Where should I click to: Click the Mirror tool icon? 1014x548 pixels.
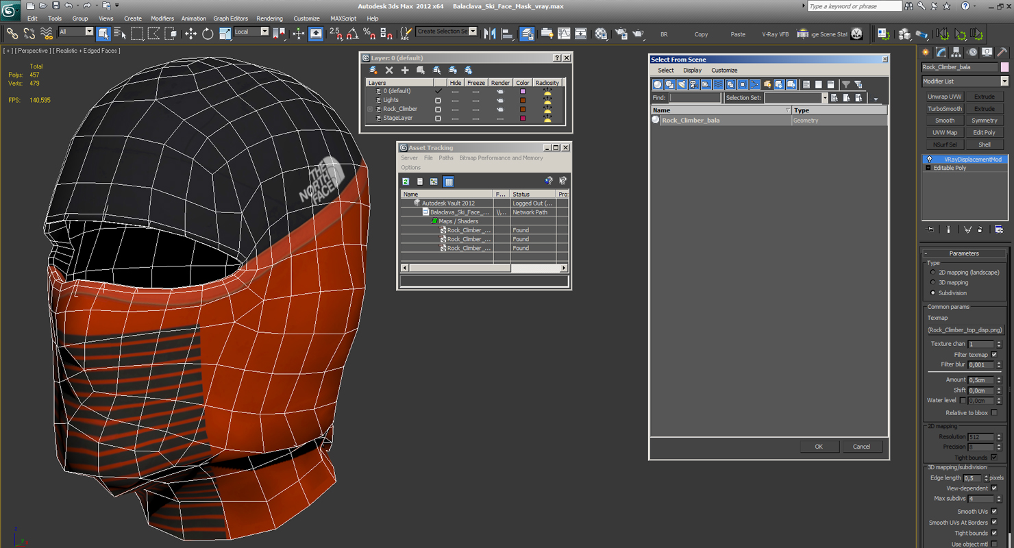point(490,34)
